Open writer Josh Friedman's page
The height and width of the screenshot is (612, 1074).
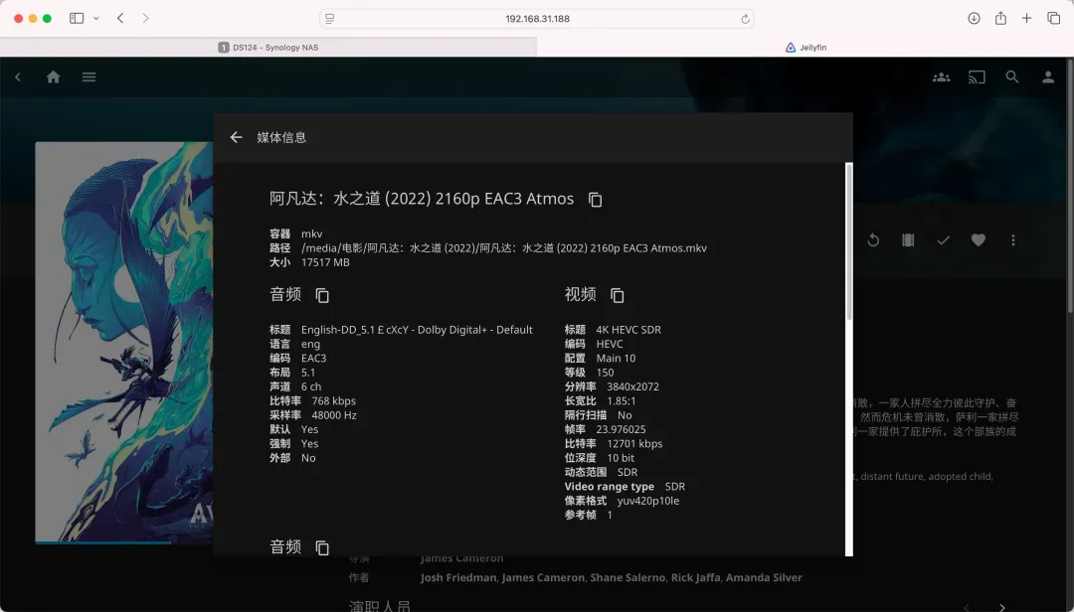(458, 578)
